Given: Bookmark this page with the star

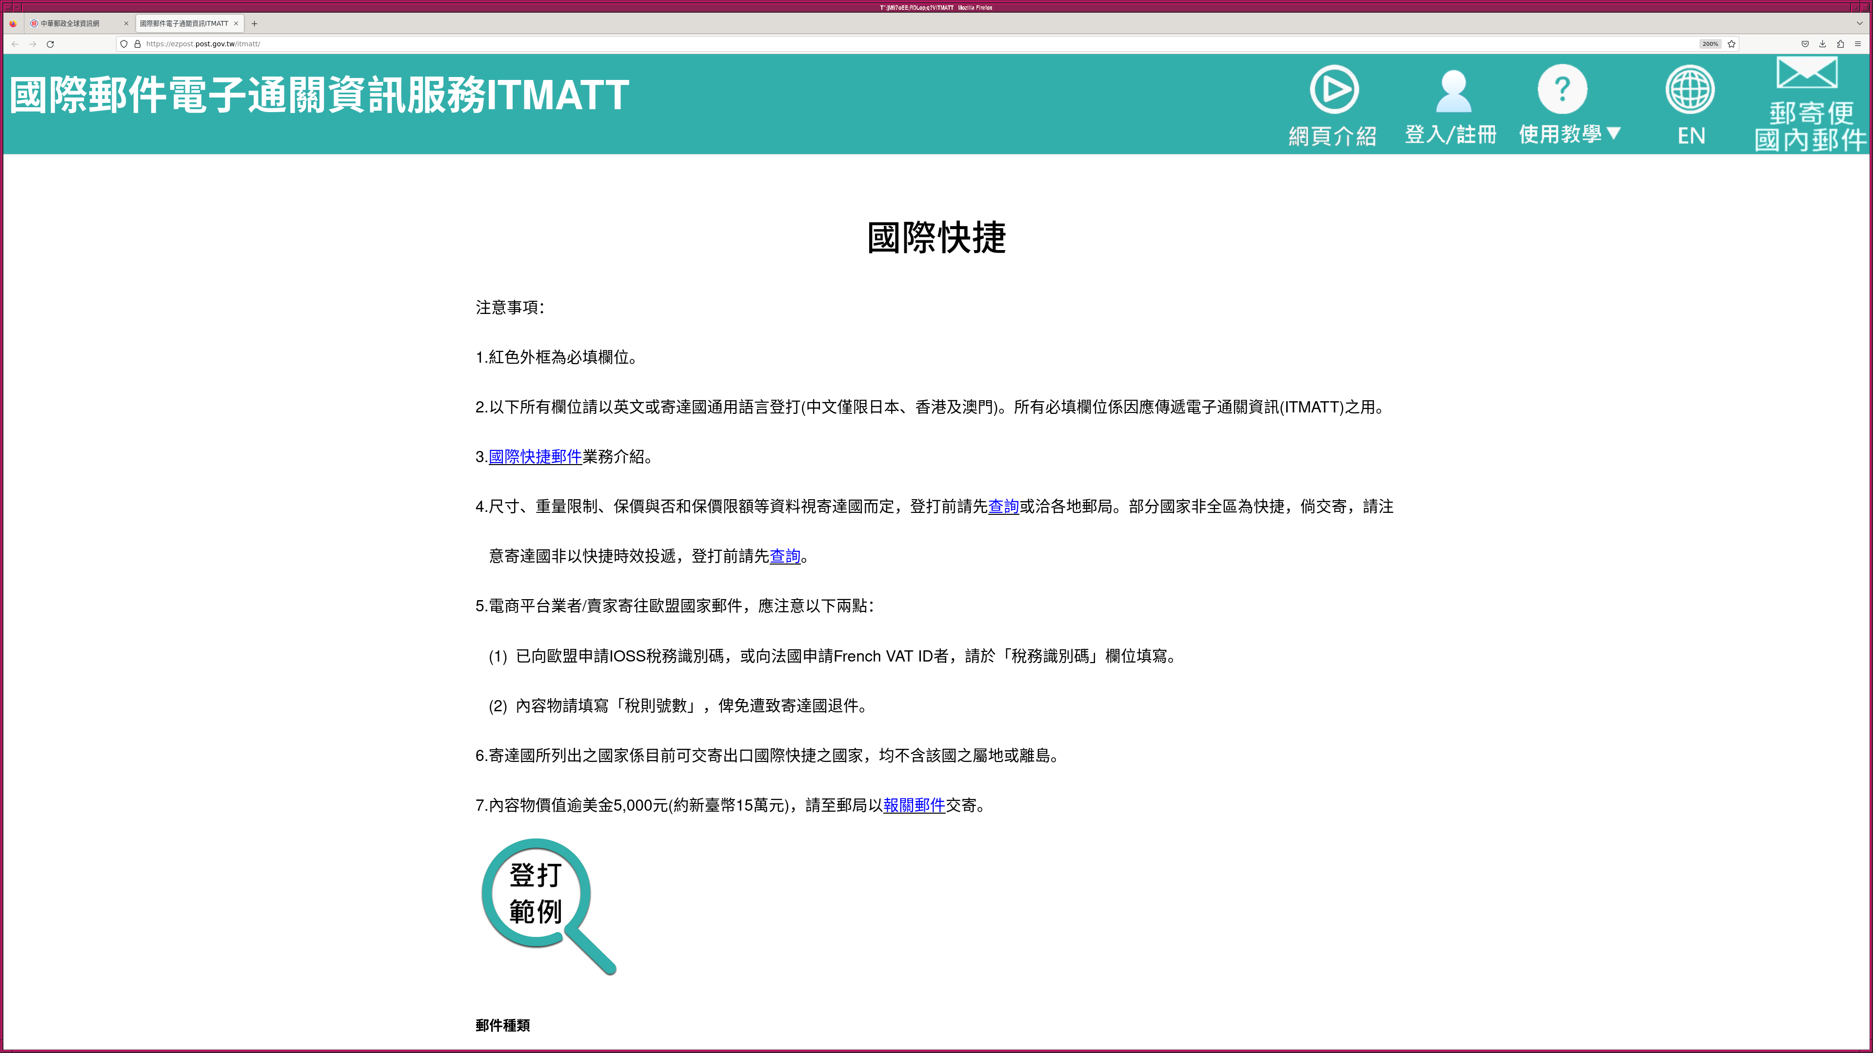Looking at the screenshot, I should click(1731, 43).
